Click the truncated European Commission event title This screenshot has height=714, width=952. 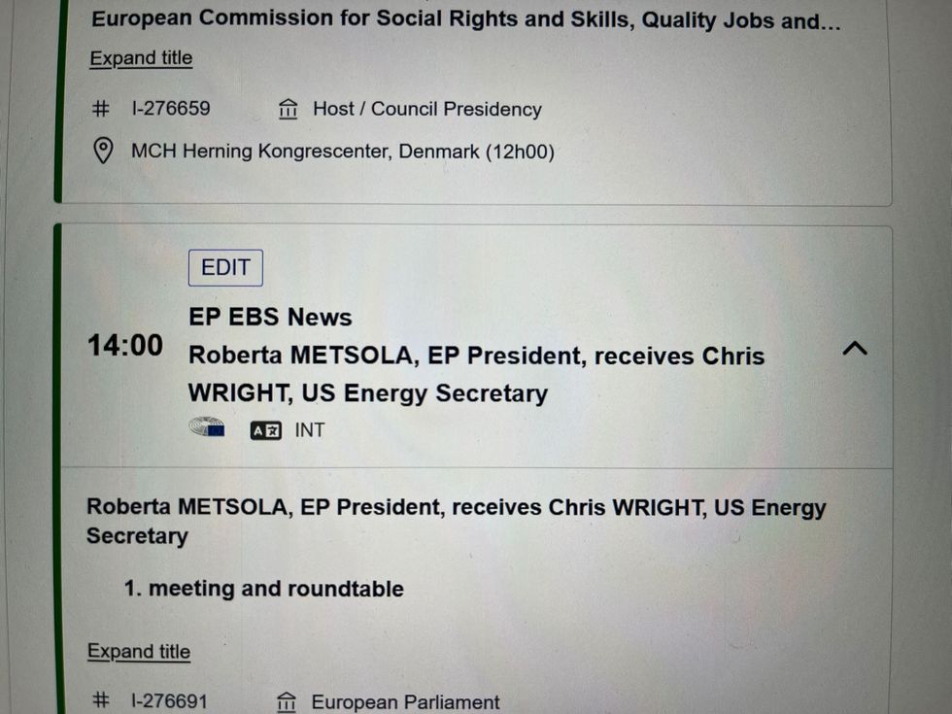tap(466, 20)
